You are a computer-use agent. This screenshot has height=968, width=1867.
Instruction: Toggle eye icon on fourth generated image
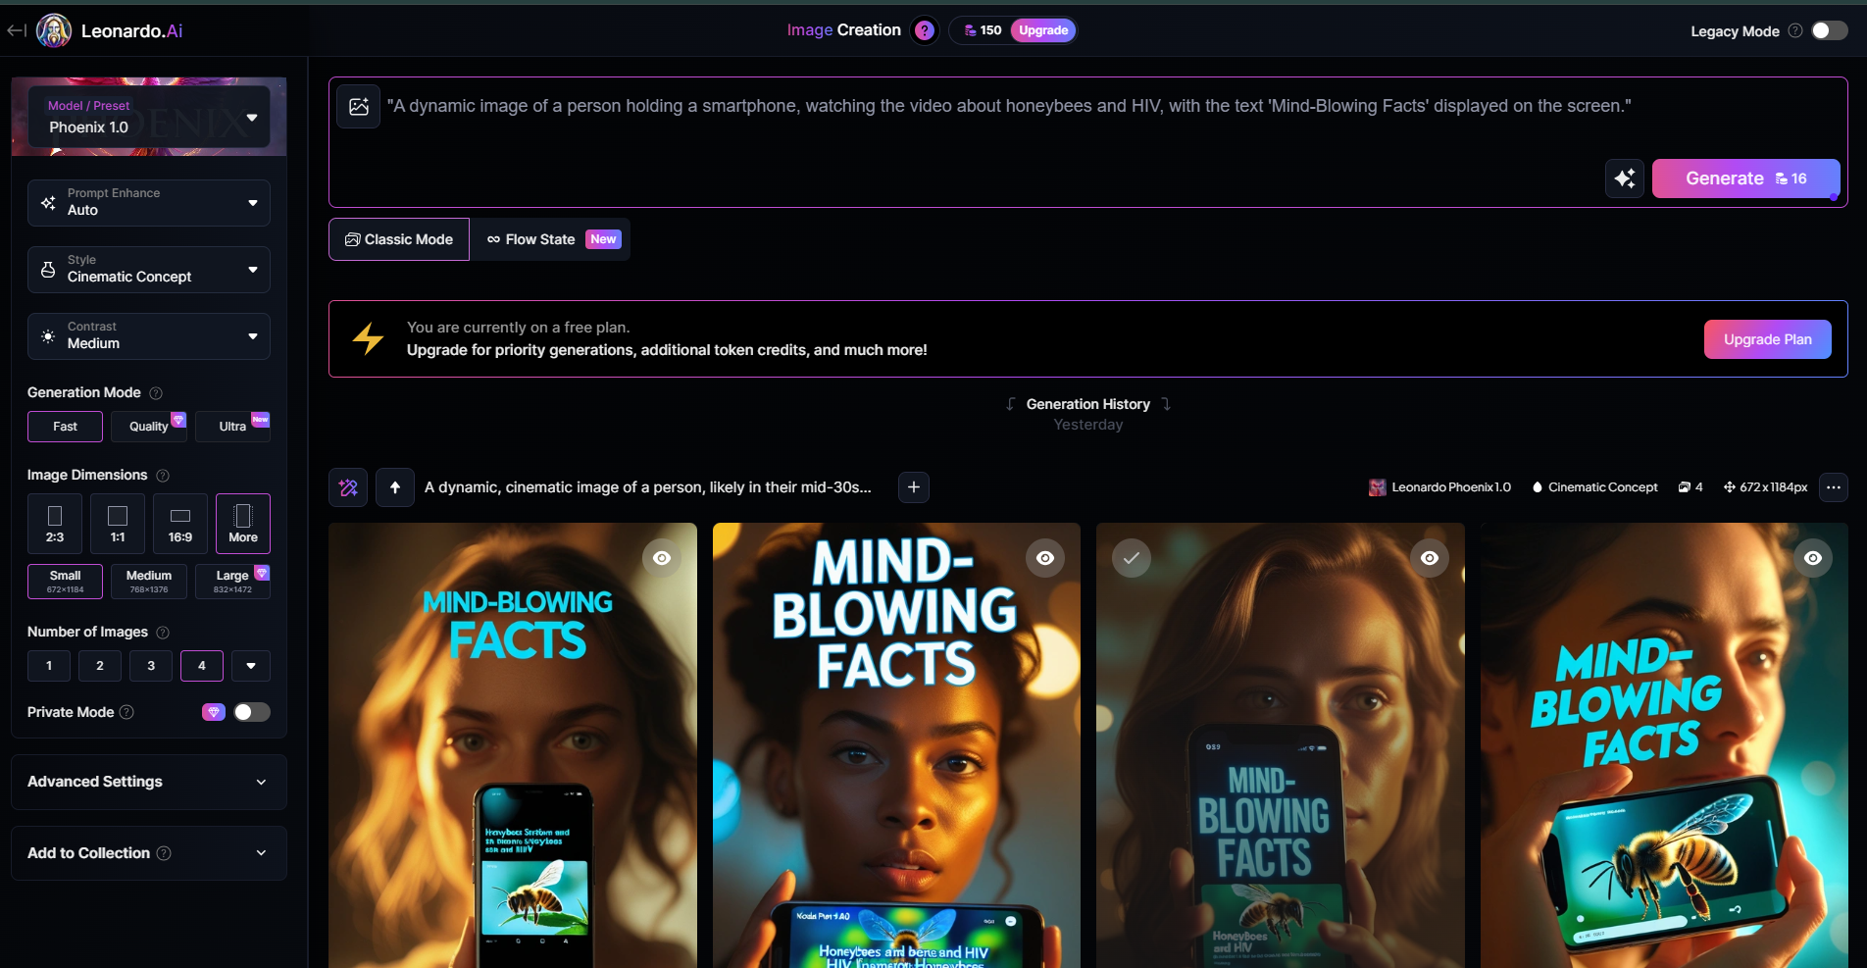[1813, 558]
